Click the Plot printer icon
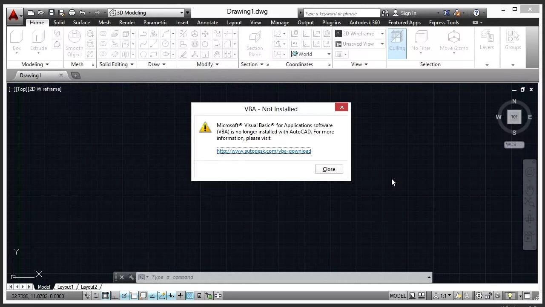Screen dimensions: 545x307 72,13
